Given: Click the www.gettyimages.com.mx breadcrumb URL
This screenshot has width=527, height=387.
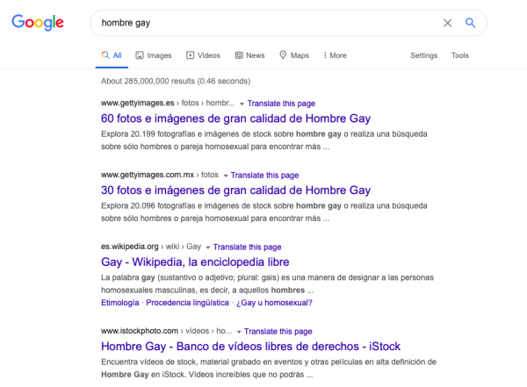Looking at the screenshot, I should click(160, 175).
